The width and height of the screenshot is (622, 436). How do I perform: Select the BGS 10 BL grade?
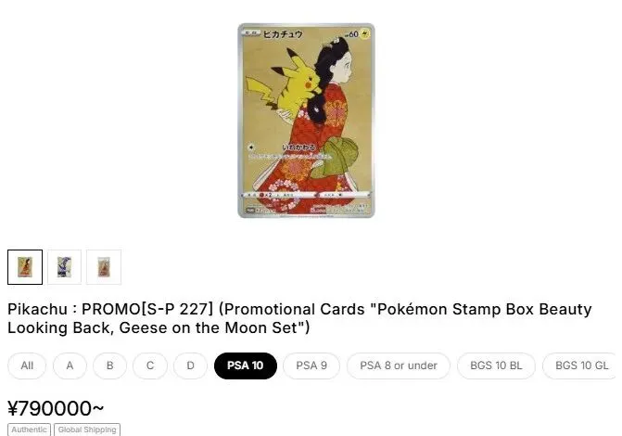click(x=496, y=365)
